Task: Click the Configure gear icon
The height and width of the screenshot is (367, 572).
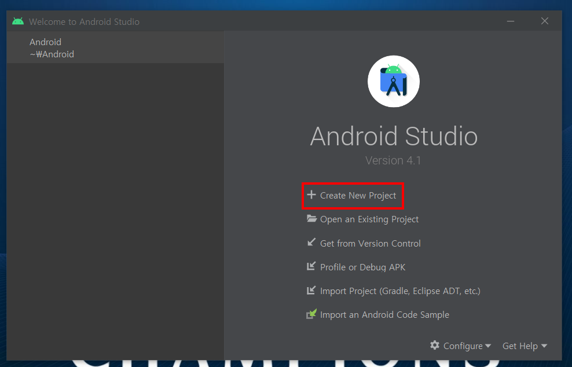Action: click(x=434, y=345)
